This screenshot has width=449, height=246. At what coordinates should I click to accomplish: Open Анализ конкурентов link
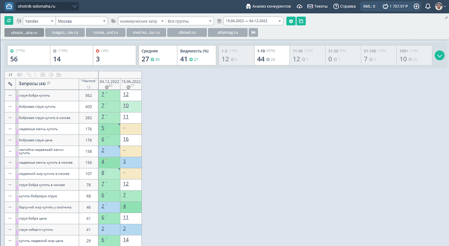tap(268, 6)
